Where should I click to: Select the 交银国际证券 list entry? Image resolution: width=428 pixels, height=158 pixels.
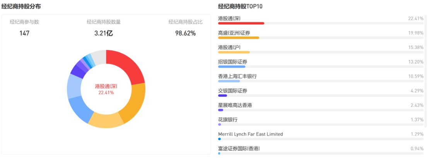coord(232,91)
